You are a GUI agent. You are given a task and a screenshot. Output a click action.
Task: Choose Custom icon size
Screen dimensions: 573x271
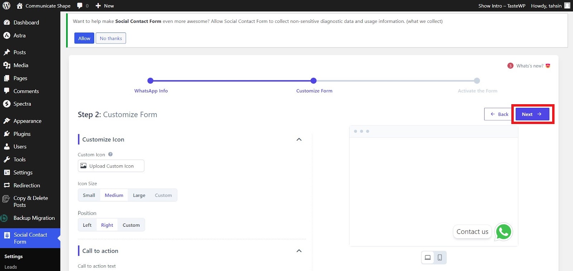(163, 195)
